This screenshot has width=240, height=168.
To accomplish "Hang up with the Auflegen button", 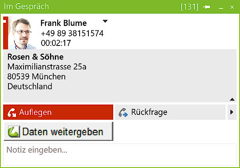I will coord(58,112).
